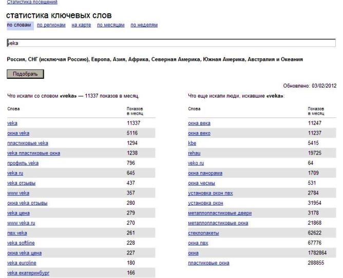Focus the keyword search field containing veka
This screenshot has height=278, width=343.
point(171,43)
